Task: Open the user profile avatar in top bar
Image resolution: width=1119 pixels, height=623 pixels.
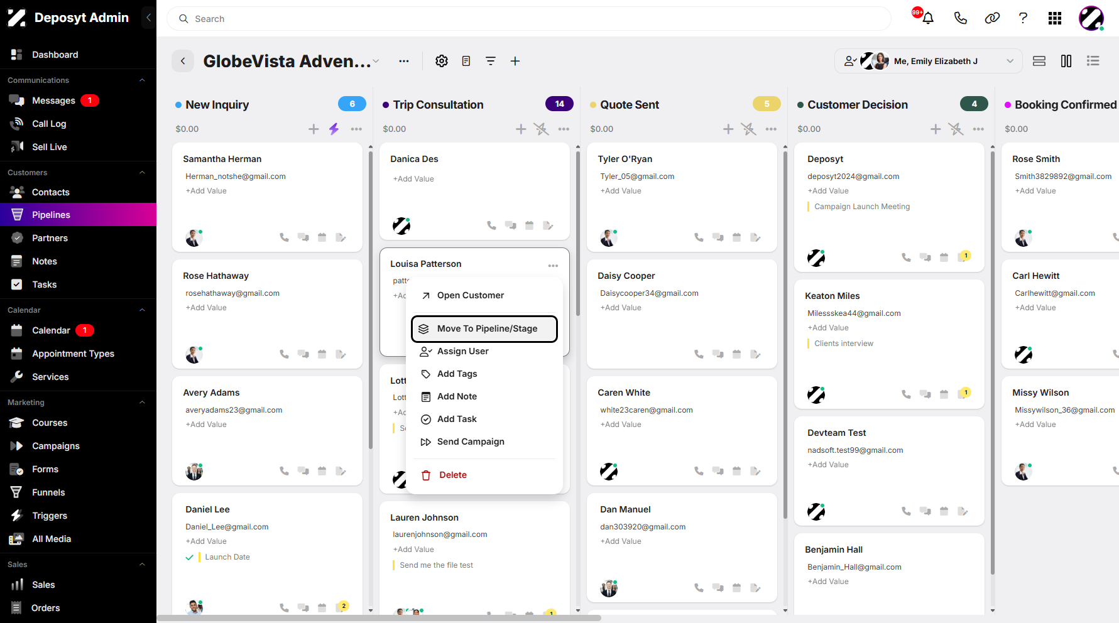Action: 1091,18
